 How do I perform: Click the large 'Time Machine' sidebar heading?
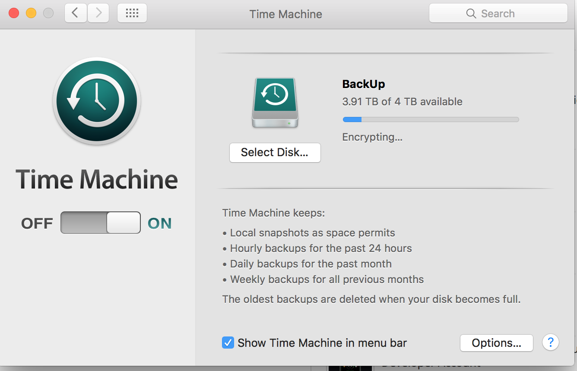pos(97,179)
